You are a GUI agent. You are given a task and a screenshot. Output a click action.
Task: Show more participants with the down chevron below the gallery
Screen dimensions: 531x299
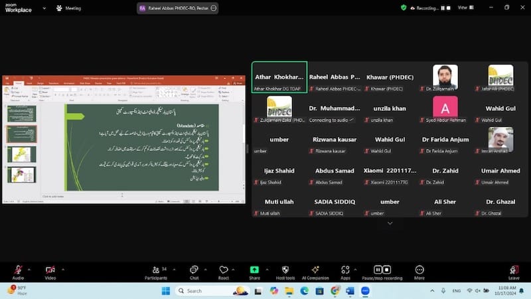[390, 223]
